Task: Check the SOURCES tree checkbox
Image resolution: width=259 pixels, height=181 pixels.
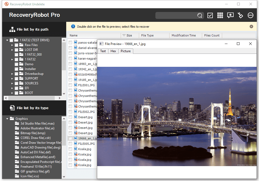Action: [x=16, y=83]
